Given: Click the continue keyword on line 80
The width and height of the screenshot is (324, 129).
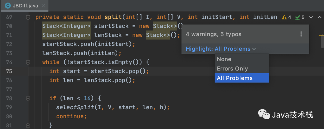Looking at the screenshot, I should 70,116.
